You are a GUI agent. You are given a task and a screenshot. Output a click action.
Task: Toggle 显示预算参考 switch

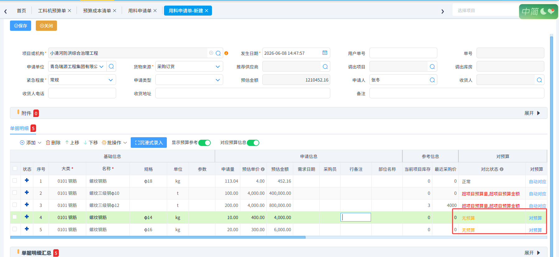pyautogui.click(x=204, y=143)
